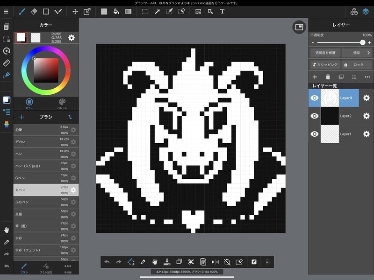The width and height of the screenshot is (374, 280).
Task: Select the 鉛筆 brush
Action: (46, 130)
